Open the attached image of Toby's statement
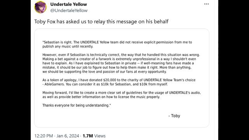Screen dimensions: 249x140 pos(122,78)
